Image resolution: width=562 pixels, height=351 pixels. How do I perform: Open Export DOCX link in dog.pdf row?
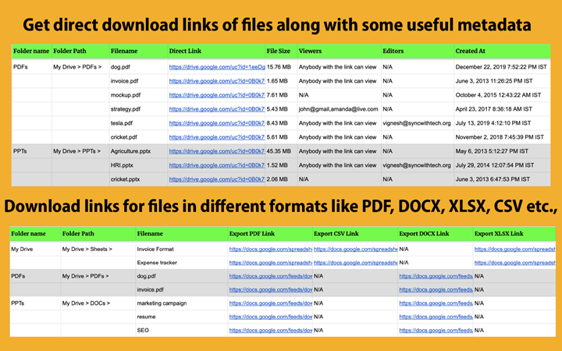pyautogui.click(x=436, y=276)
